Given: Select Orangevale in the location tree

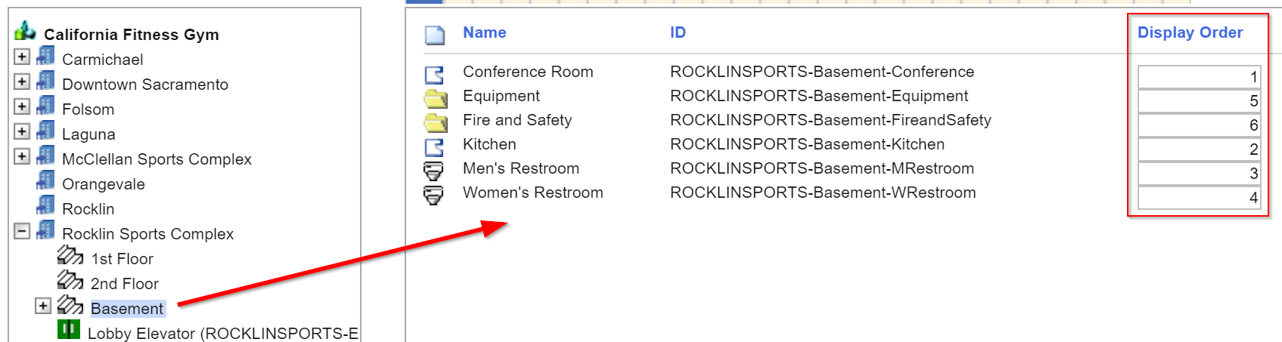Looking at the screenshot, I should [103, 184].
